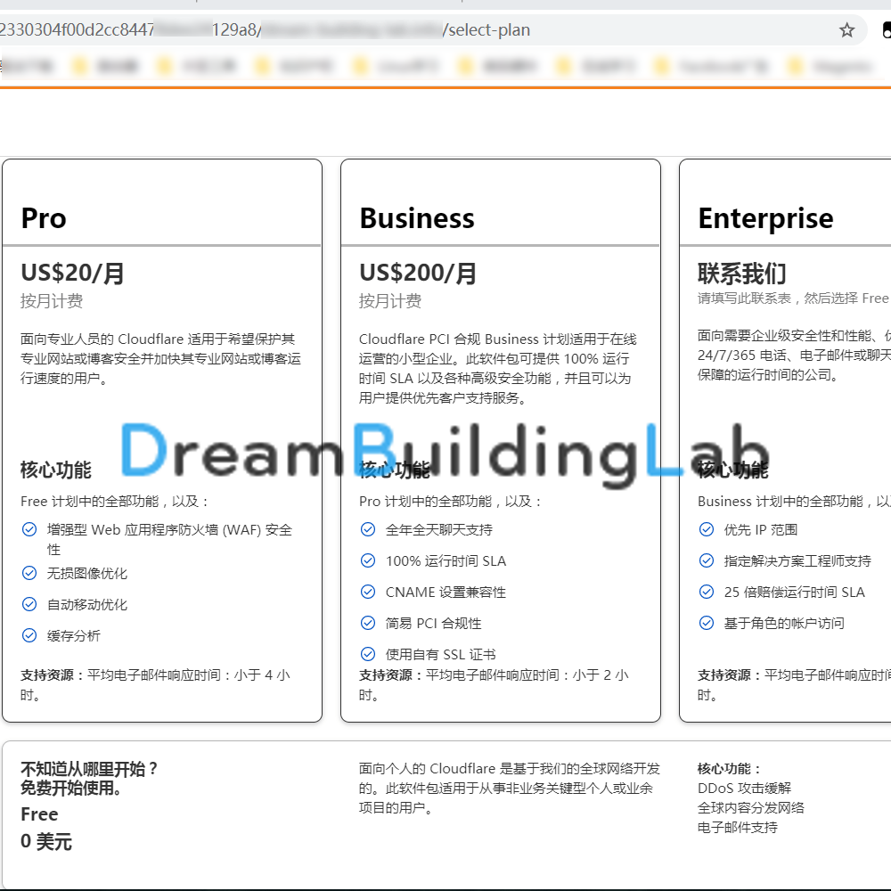891x891 pixels.
Task: Click the Pro 计划中的全部功能 line
Action: coord(450,502)
